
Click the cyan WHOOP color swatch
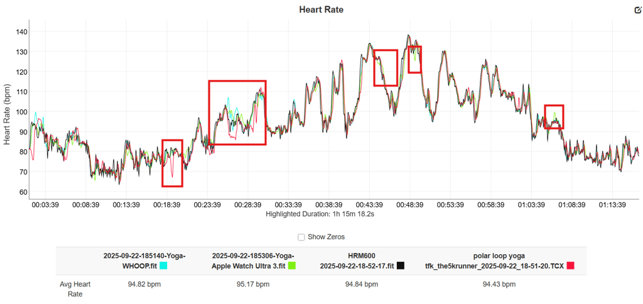point(163,266)
